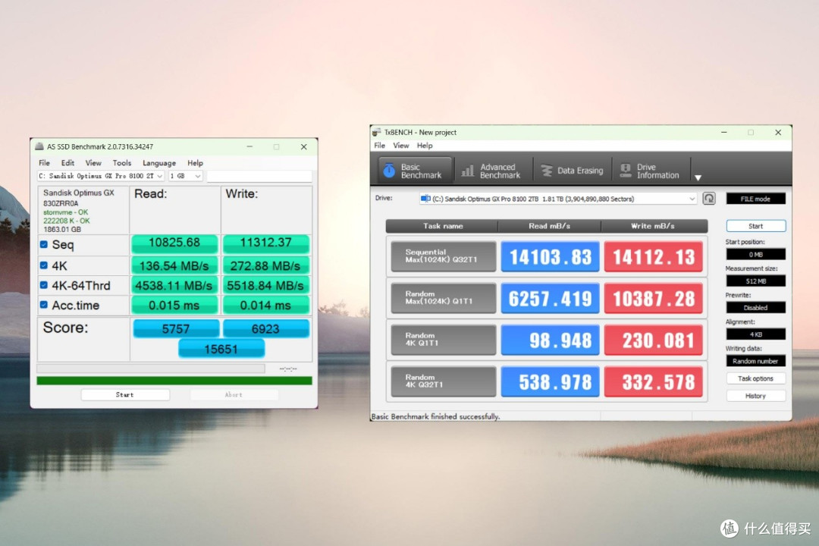This screenshot has width=819, height=546.
Task: Click drive icon in TxBENCH drive selector
Action: pos(425,199)
